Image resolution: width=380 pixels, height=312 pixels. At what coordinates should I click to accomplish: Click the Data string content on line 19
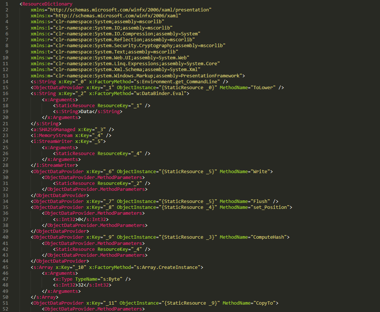[x=86, y=112]
